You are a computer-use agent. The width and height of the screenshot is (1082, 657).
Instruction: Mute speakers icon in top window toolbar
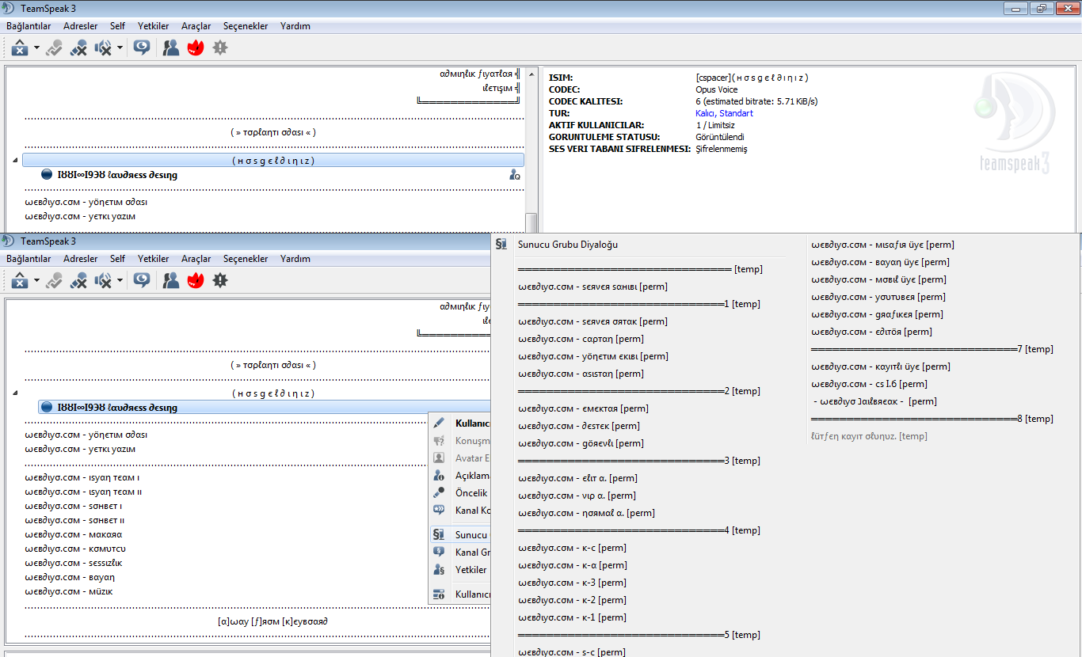point(103,47)
